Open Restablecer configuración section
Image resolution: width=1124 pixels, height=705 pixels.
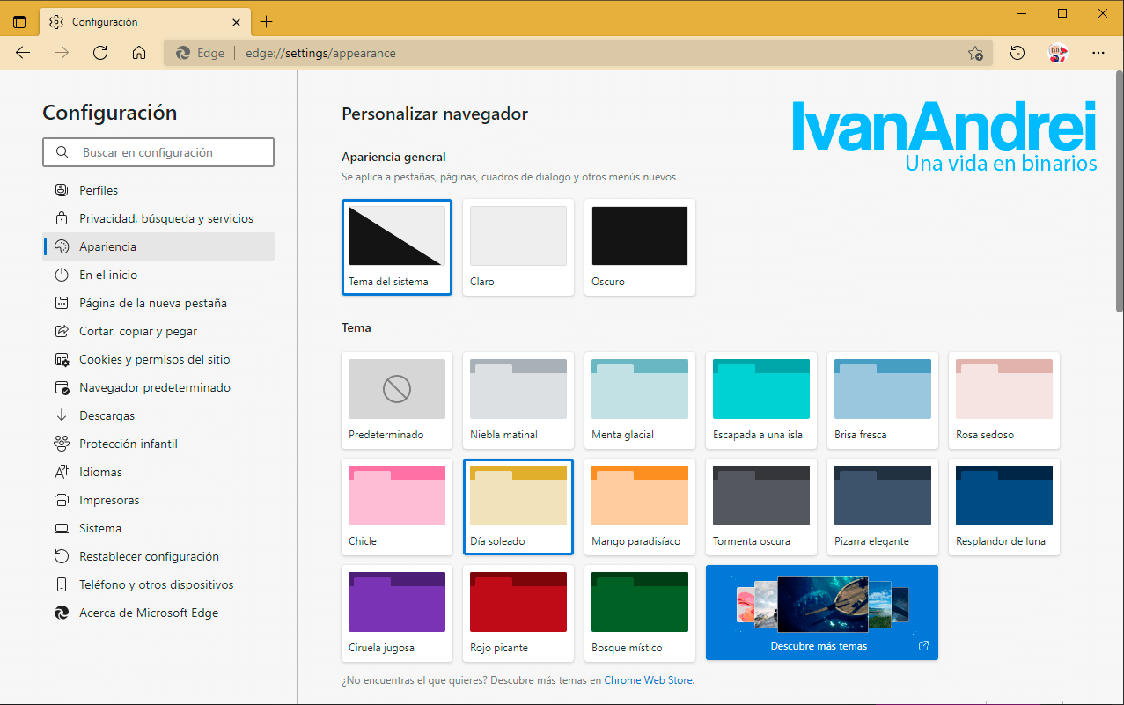158,556
